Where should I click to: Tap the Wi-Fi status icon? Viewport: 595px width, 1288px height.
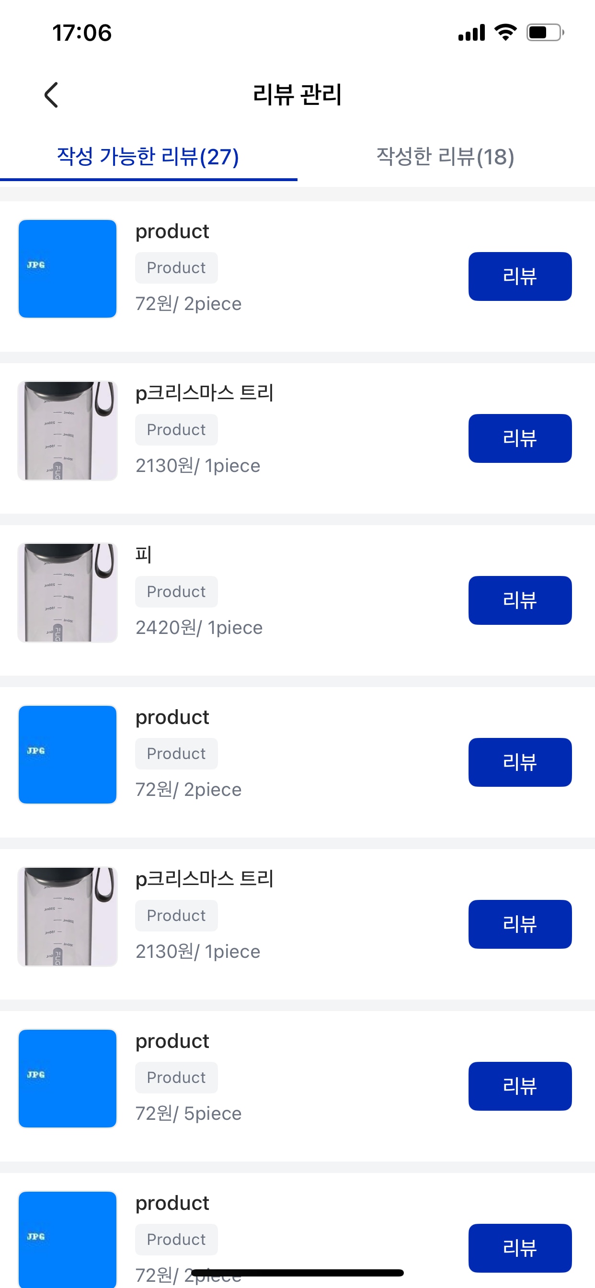pyautogui.click(x=505, y=33)
